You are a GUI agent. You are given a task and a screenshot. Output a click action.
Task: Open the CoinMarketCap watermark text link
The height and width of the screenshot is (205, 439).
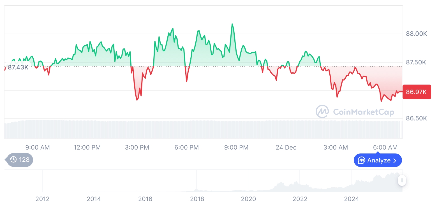364,112
